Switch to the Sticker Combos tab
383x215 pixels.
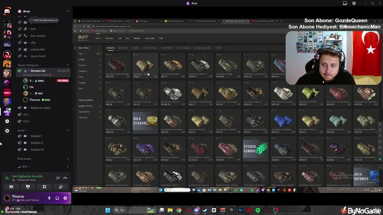pos(150,48)
